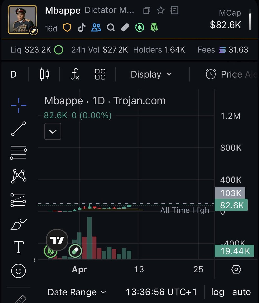Click the eagle event marker on chart
The height and width of the screenshot is (303, 259).
[50, 251]
